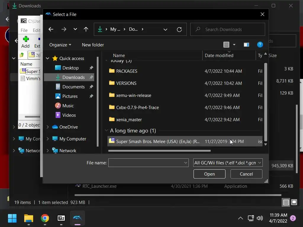Image resolution: width=303 pixels, height=227 pixels.
Task: Switch Downloads window to large icons view
Action: tap(294, 202)
